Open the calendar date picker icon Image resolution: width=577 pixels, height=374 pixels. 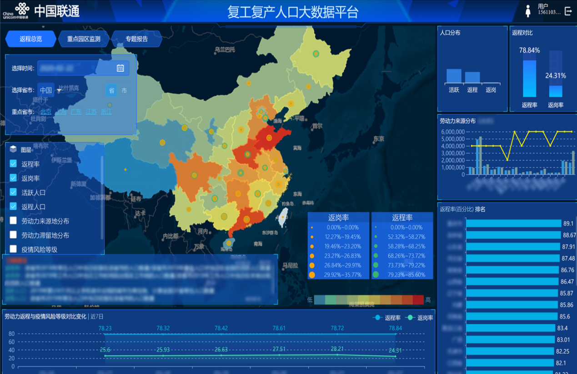click(x=120, y=68)
